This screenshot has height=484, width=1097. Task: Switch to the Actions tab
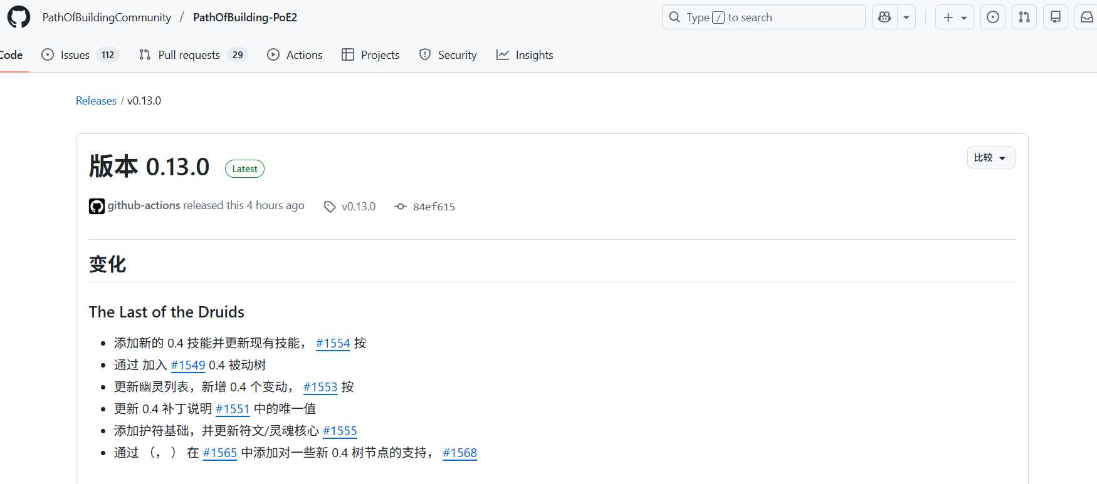pos(295,55)
